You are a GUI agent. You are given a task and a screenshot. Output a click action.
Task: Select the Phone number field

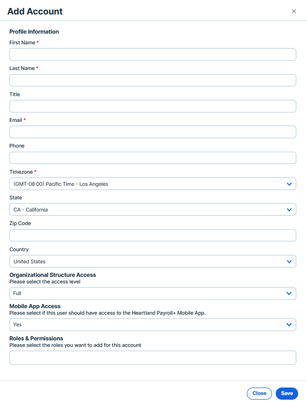pyautogui.click(x=153, y=158)
